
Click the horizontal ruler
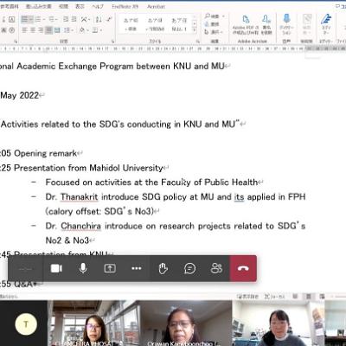(173, 48)
